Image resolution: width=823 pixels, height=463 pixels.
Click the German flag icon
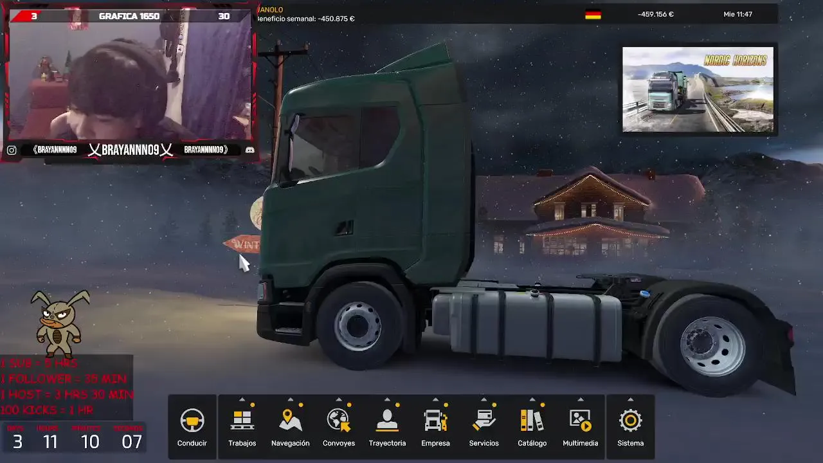[593, 14]
